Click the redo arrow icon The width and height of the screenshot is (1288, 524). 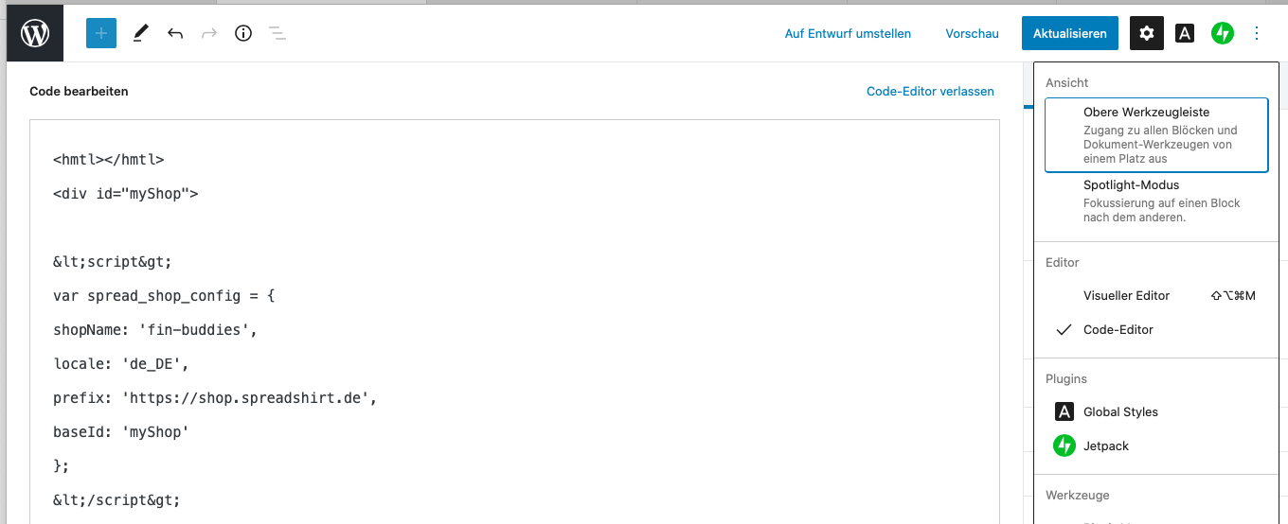pyautogui.click(x=209, y=33)
